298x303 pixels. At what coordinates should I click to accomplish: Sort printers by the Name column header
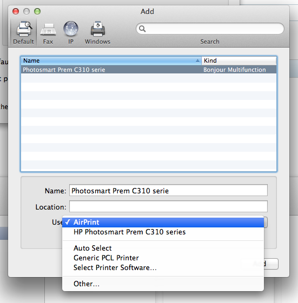(x=111, y=60)
